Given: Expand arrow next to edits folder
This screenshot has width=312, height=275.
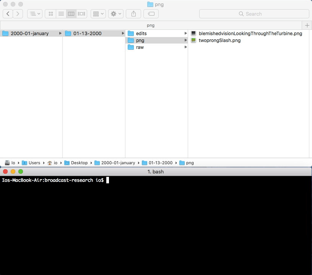Looking at the screenshot, I should (185, 33).
